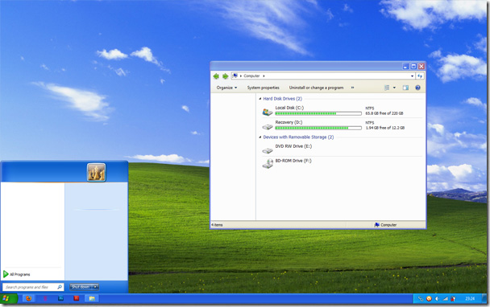The height and width of the screenshot is (307, 490).
Task: Collapse Hard Disk Drives group
Action: tap(260, 99)
